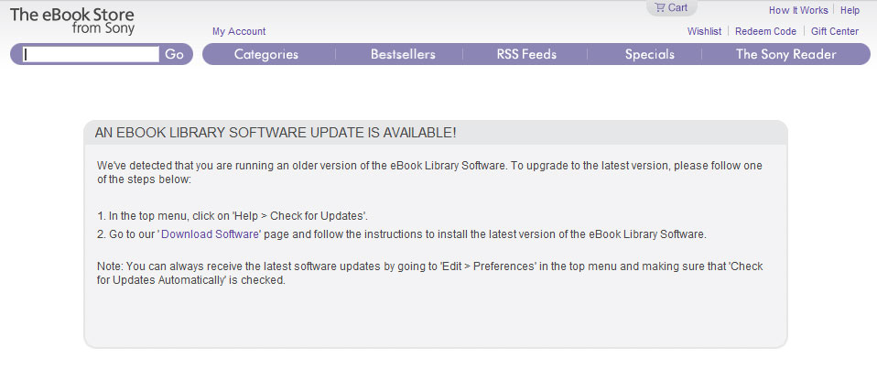Click the Help link
The image size is (877, 391).
(x=850, y=10)
